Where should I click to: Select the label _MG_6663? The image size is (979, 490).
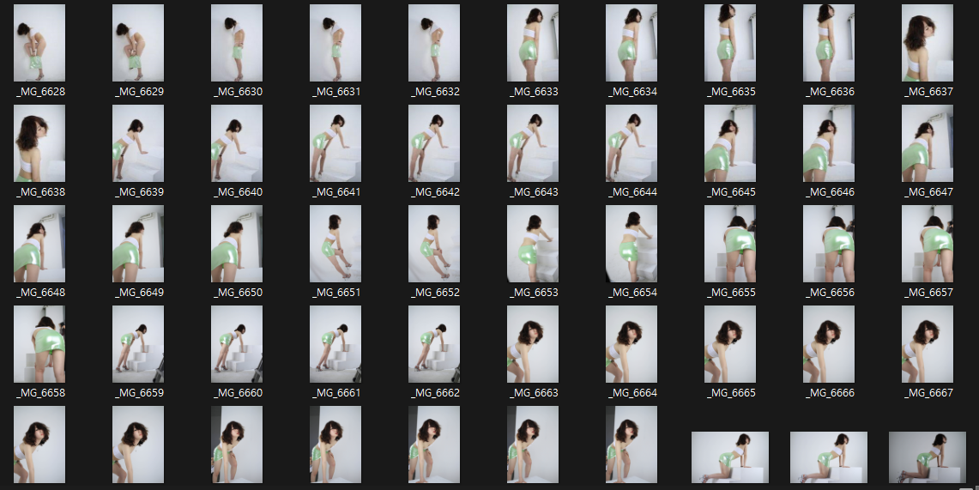point(534,393)
